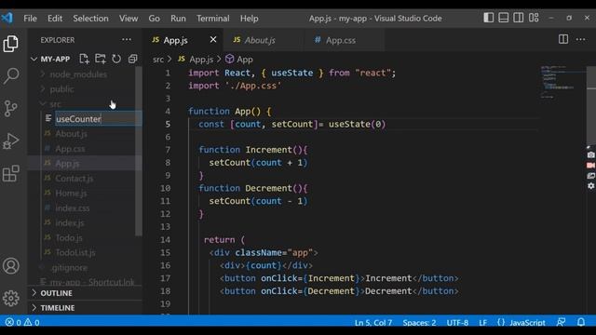Image resolution: width=596 pixels, height=335 pixels.
Task: Open App.css in the file tree
Action: point(70,149)
